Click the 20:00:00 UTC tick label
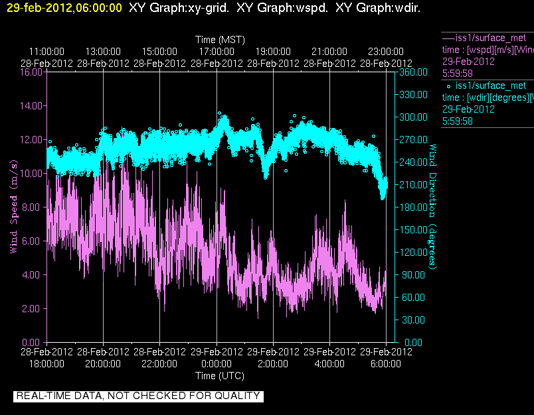The image size is (534, 415). [103, 364]
